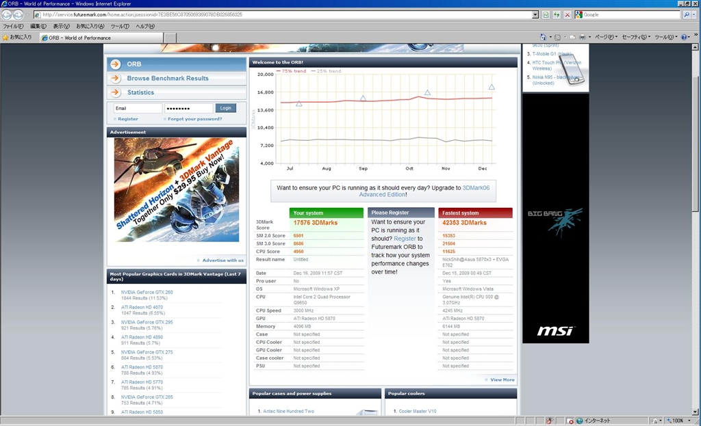Click arrow icon beside Browse Benchmark Results

(115, 78)
